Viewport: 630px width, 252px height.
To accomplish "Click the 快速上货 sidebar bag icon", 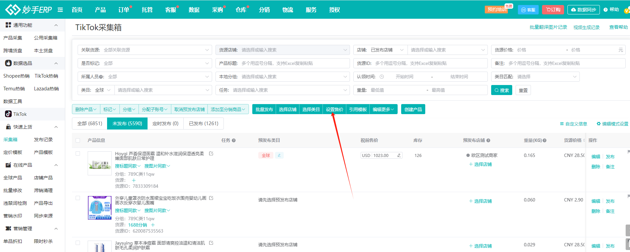I will 8,127.
